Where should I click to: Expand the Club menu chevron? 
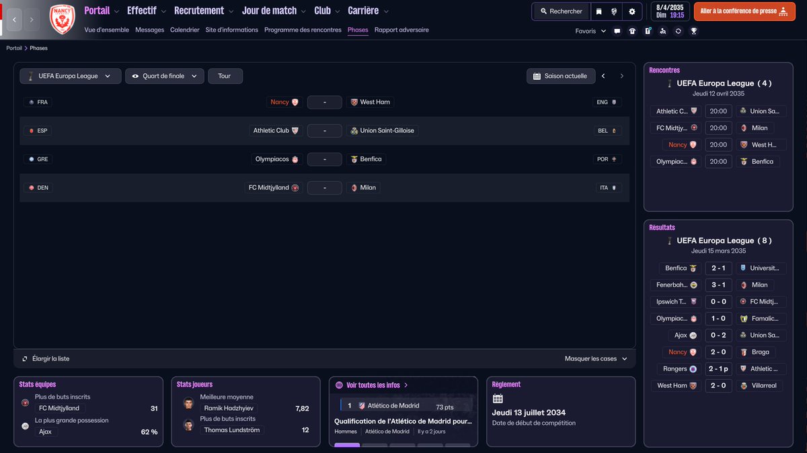tap(338, 11)
